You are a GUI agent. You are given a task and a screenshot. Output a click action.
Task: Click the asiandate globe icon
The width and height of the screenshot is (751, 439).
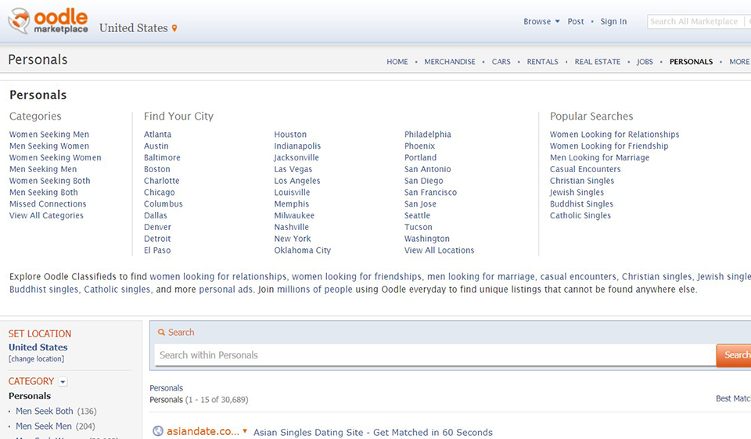tap(157, 431)
